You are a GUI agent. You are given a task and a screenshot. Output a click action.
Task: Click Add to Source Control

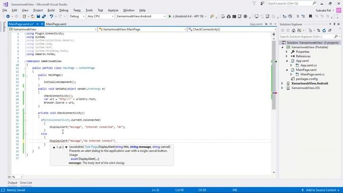[320, 190]
